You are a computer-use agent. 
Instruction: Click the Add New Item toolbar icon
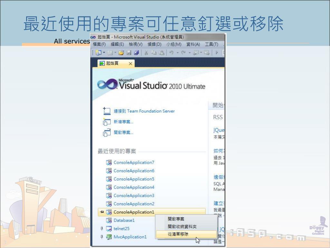[x=110, y=53]
